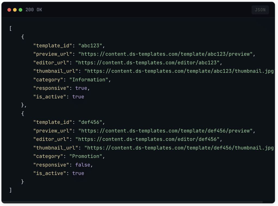Click the green window dot
278x206 pixels.
click(20, 10)
